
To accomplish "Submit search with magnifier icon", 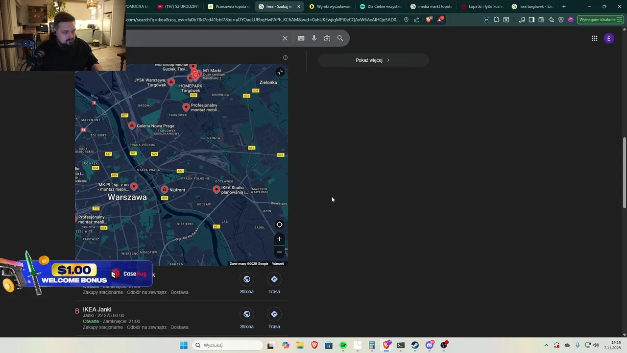I will click(x=340, y=38).
